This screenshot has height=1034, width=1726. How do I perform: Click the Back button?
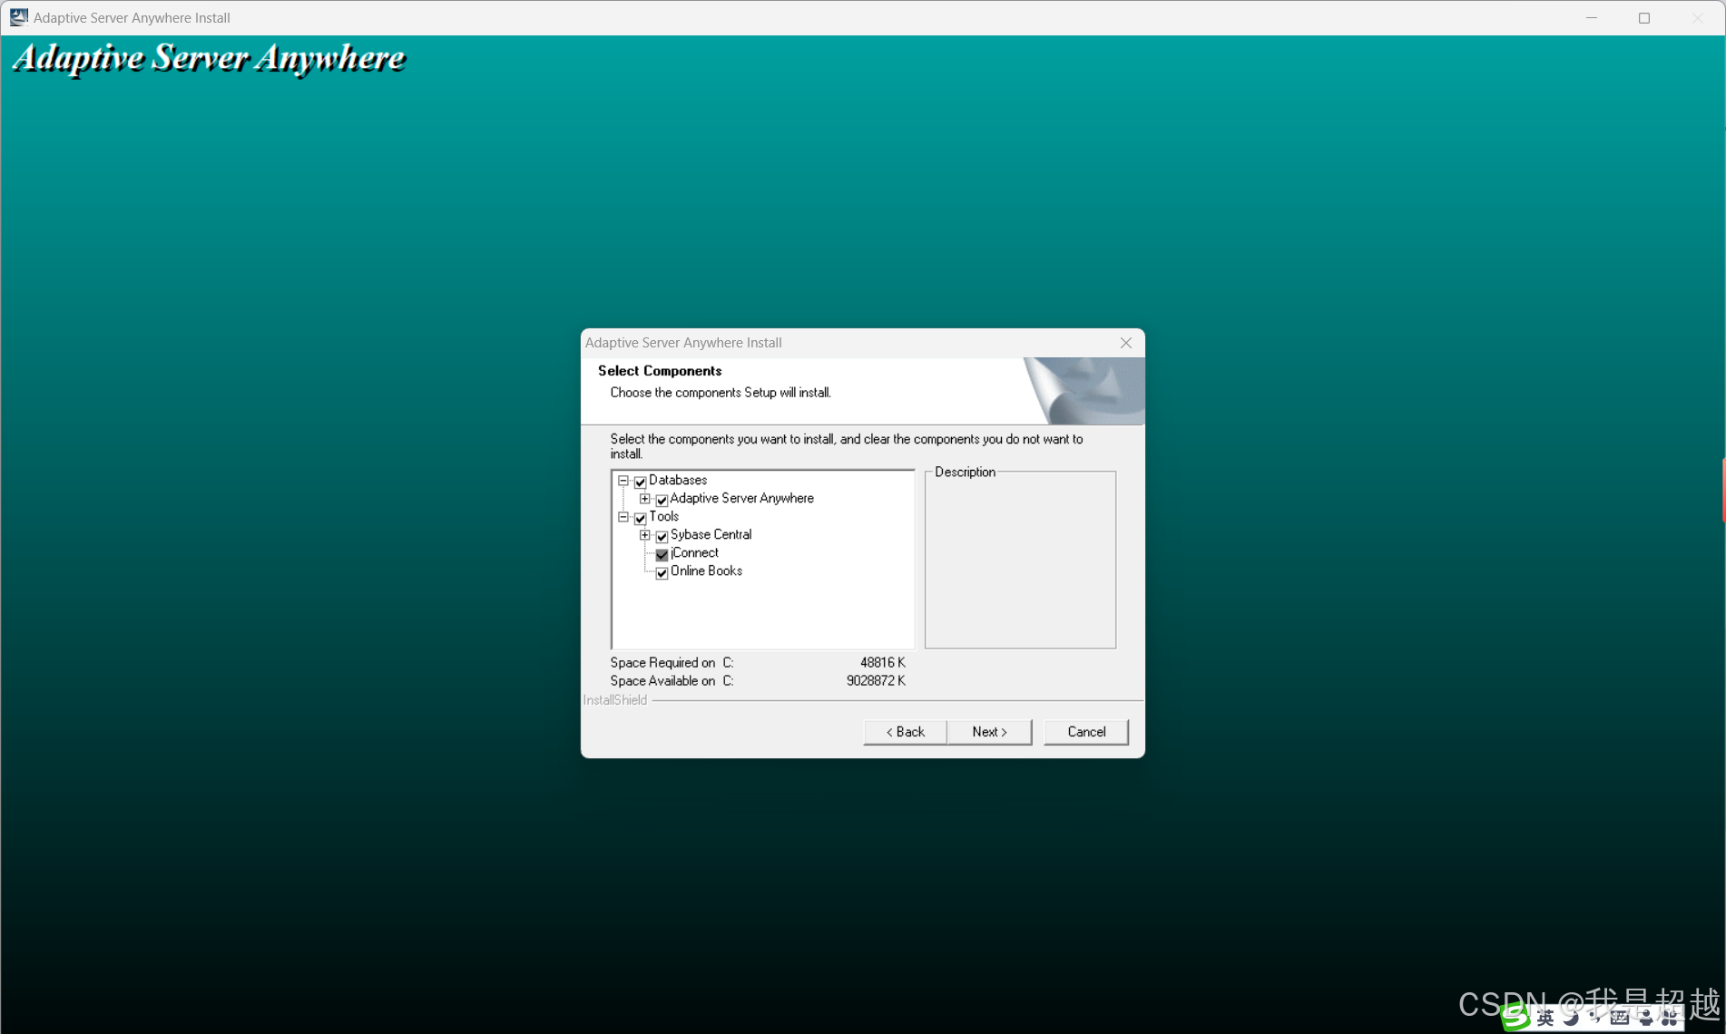click(904, 732)
